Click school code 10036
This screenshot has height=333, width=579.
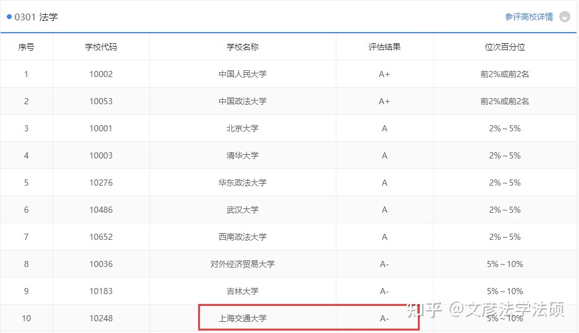(x=101, y=264)
